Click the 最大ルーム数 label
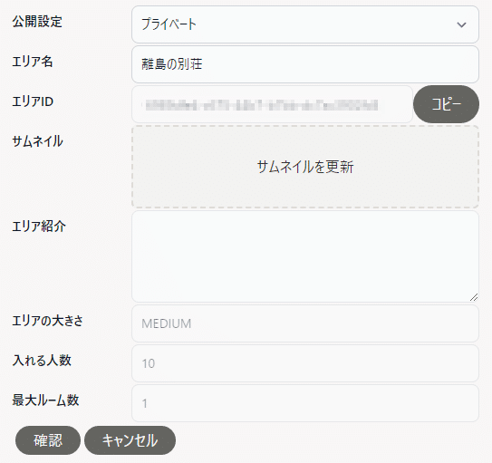Image resolution: width=492 pixels, height=463 pixels. pyautogui.click(x=45, y=400)
